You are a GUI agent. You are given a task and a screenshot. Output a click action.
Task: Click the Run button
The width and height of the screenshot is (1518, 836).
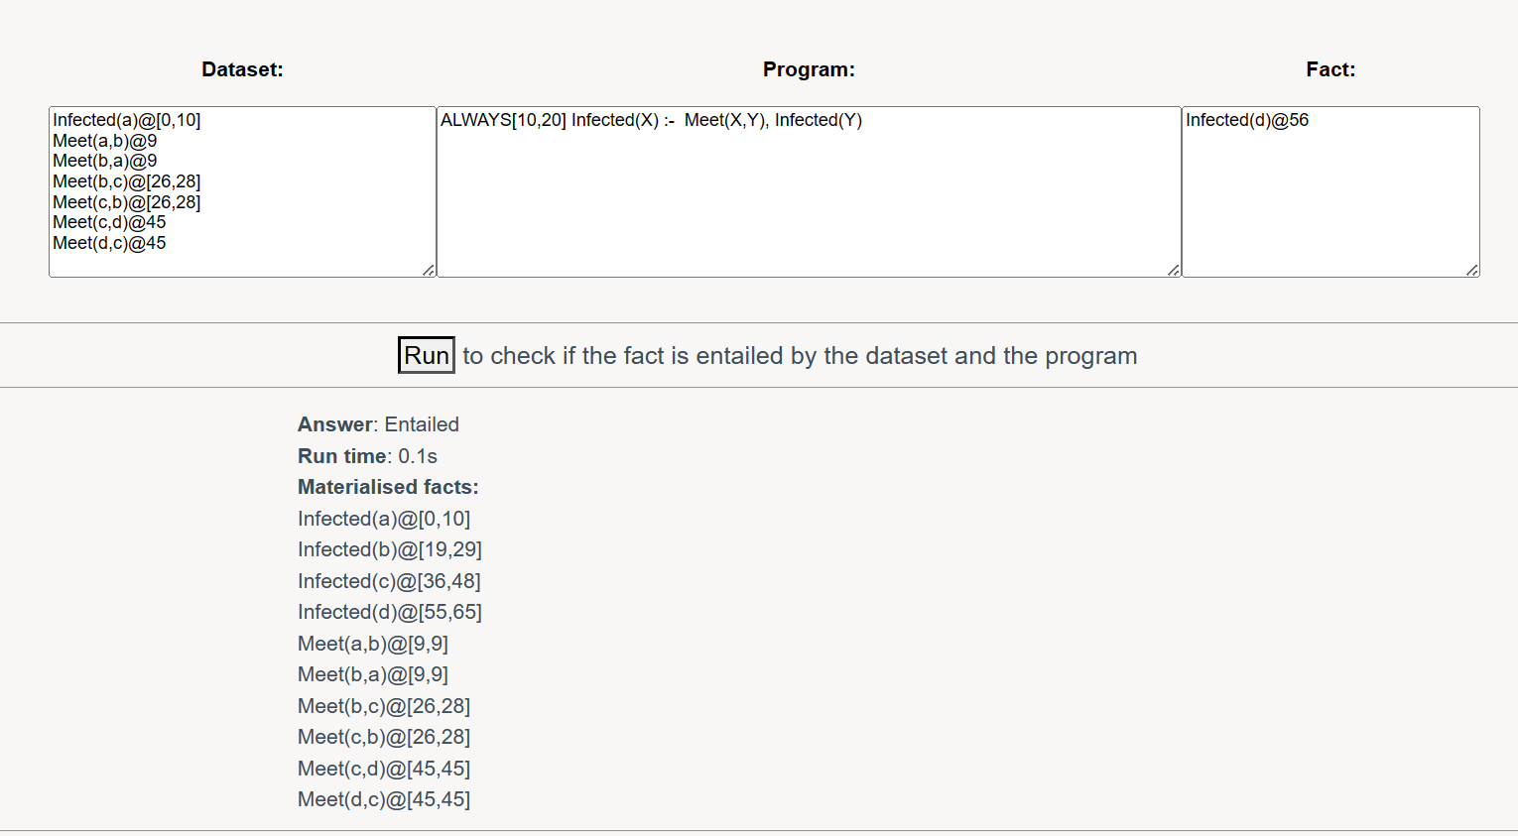pos(427,355)
